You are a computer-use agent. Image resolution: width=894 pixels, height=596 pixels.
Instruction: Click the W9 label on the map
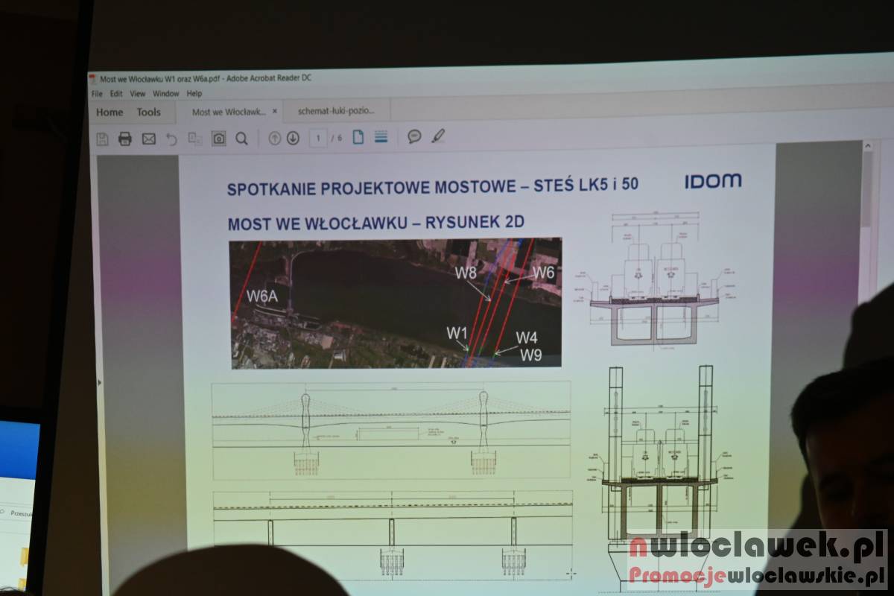[x=531, y=355]
